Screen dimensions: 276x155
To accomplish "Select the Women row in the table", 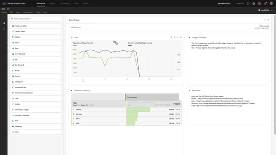I will pyautogui.click(x=126, y=114).
